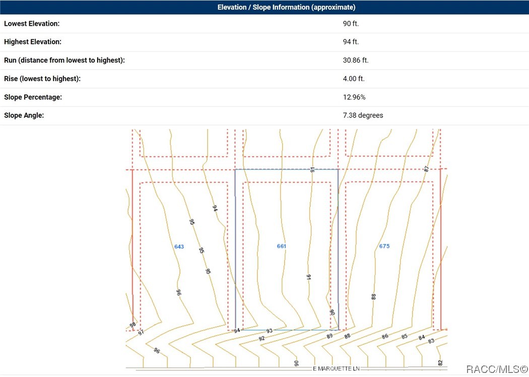Select the Highest Elevation row label
The width and height of the screenshot is (529, 377).
[x=32, y=42]
